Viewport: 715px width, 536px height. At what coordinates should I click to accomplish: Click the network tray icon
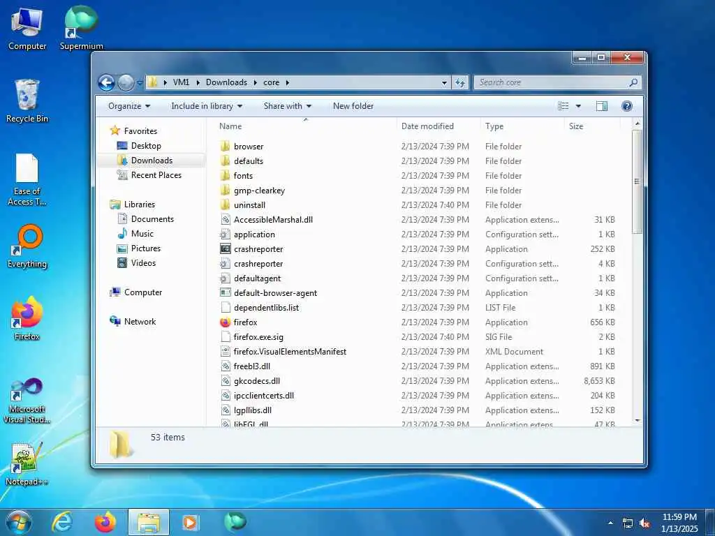point(628,523)
